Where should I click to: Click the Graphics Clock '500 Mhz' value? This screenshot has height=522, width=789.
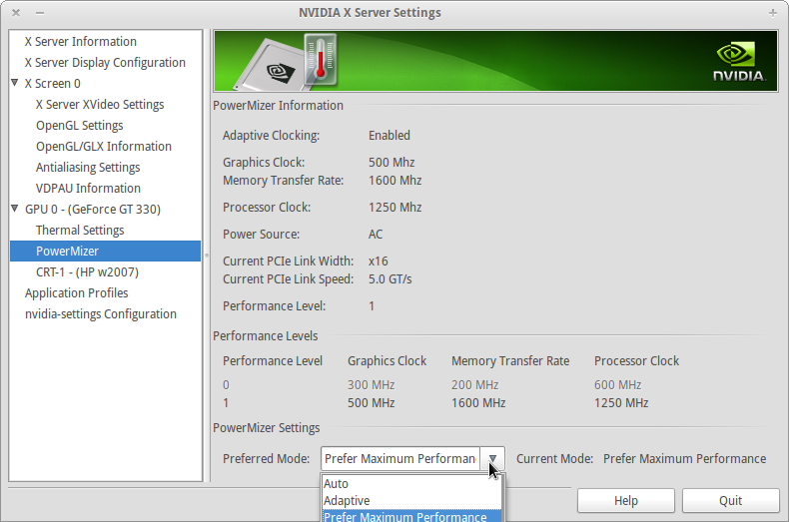(392, 163)
